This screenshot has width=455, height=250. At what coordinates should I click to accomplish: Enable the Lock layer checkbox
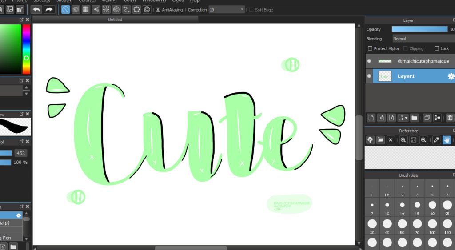coord(436,48)
